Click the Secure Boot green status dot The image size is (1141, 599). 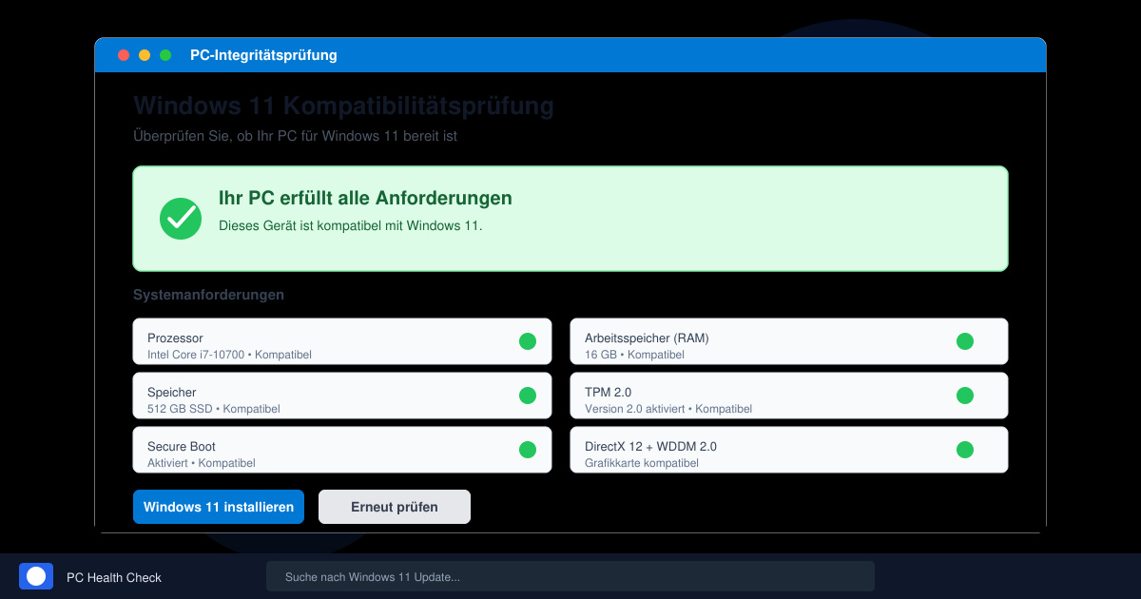(x=528, y=450)
